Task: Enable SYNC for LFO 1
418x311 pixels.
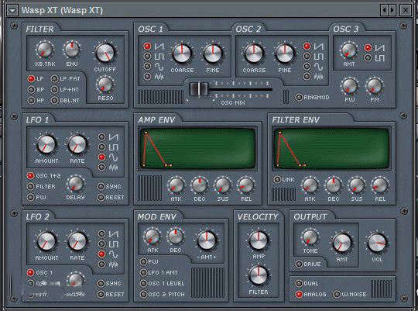Action: 101,186
